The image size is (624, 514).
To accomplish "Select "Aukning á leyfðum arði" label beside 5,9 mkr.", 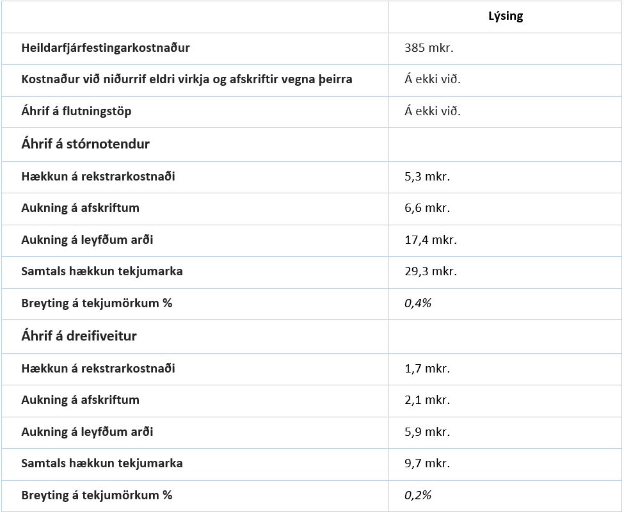I will tap(87, 432).
